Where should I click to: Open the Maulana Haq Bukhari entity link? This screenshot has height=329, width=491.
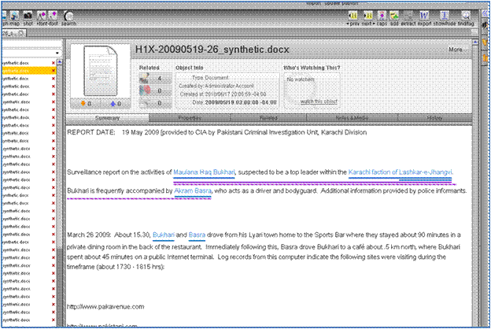click(x=204, y=172)
